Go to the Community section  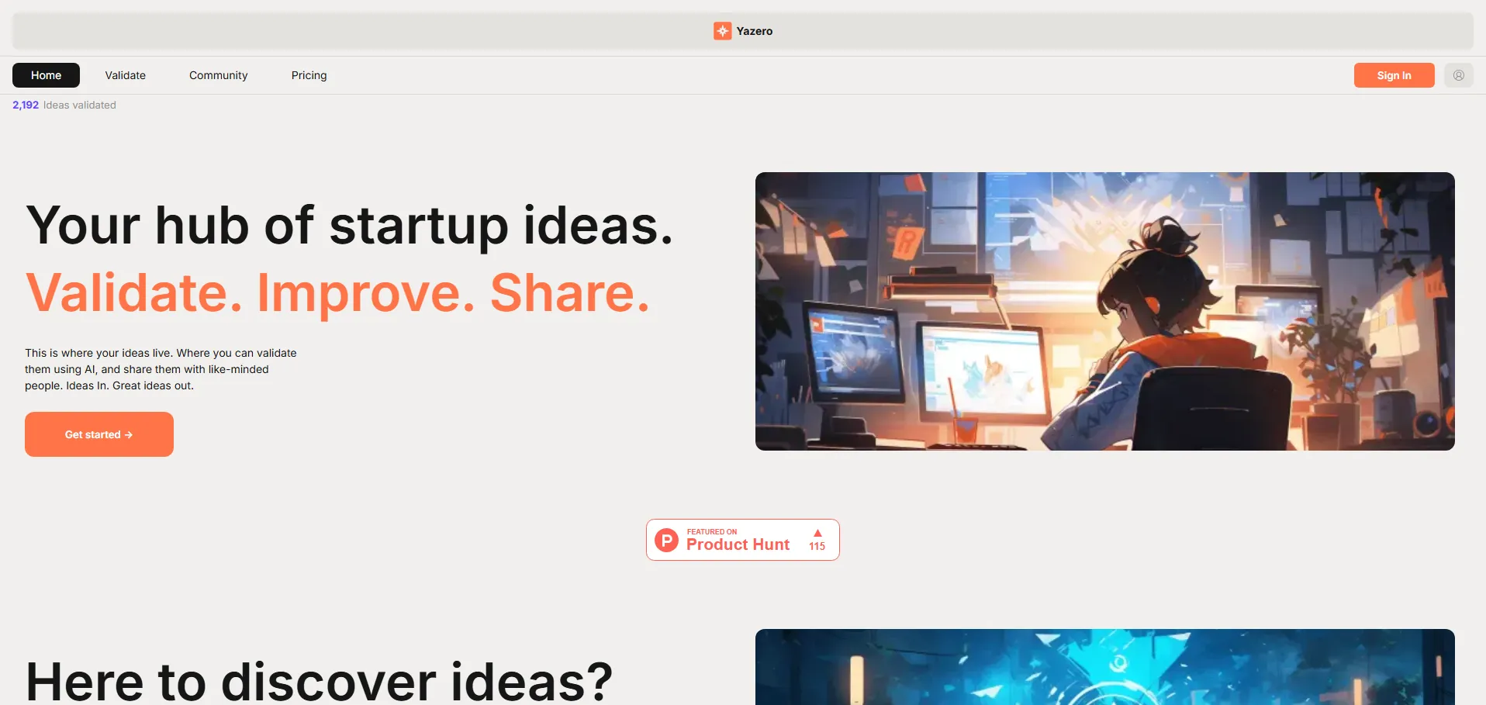(219, 75)
